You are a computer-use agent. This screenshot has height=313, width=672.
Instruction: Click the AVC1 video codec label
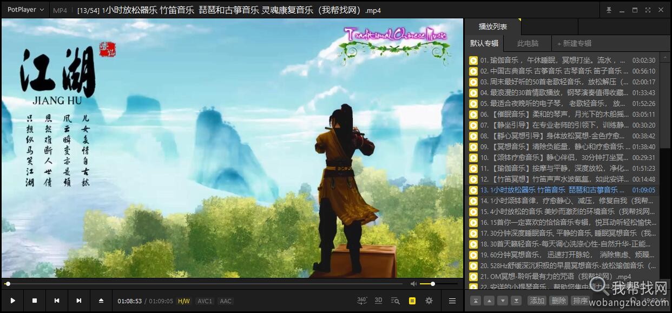(x=205, y=301)
